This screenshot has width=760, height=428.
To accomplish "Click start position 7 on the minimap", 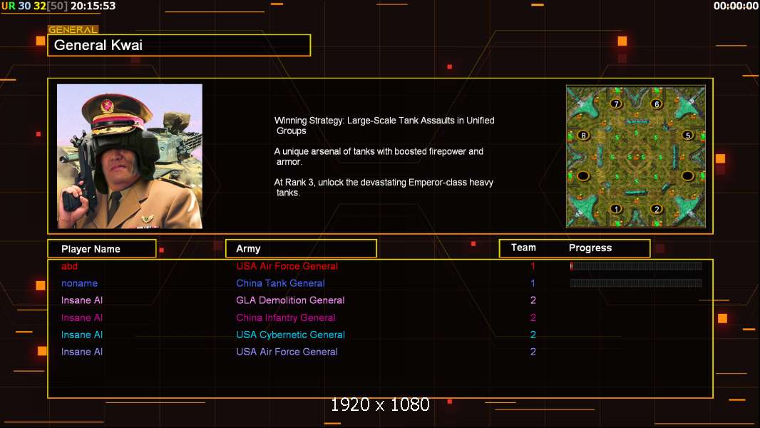I will (615, 103).
